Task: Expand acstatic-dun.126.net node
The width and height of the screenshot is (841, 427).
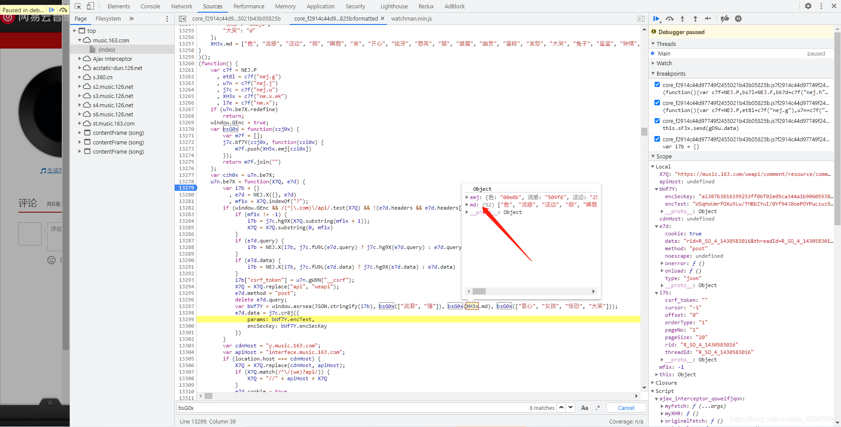Action: click(x=80, y=68)
